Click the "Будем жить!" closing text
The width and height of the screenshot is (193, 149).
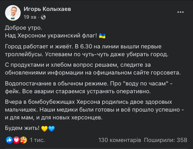(22, 128)
